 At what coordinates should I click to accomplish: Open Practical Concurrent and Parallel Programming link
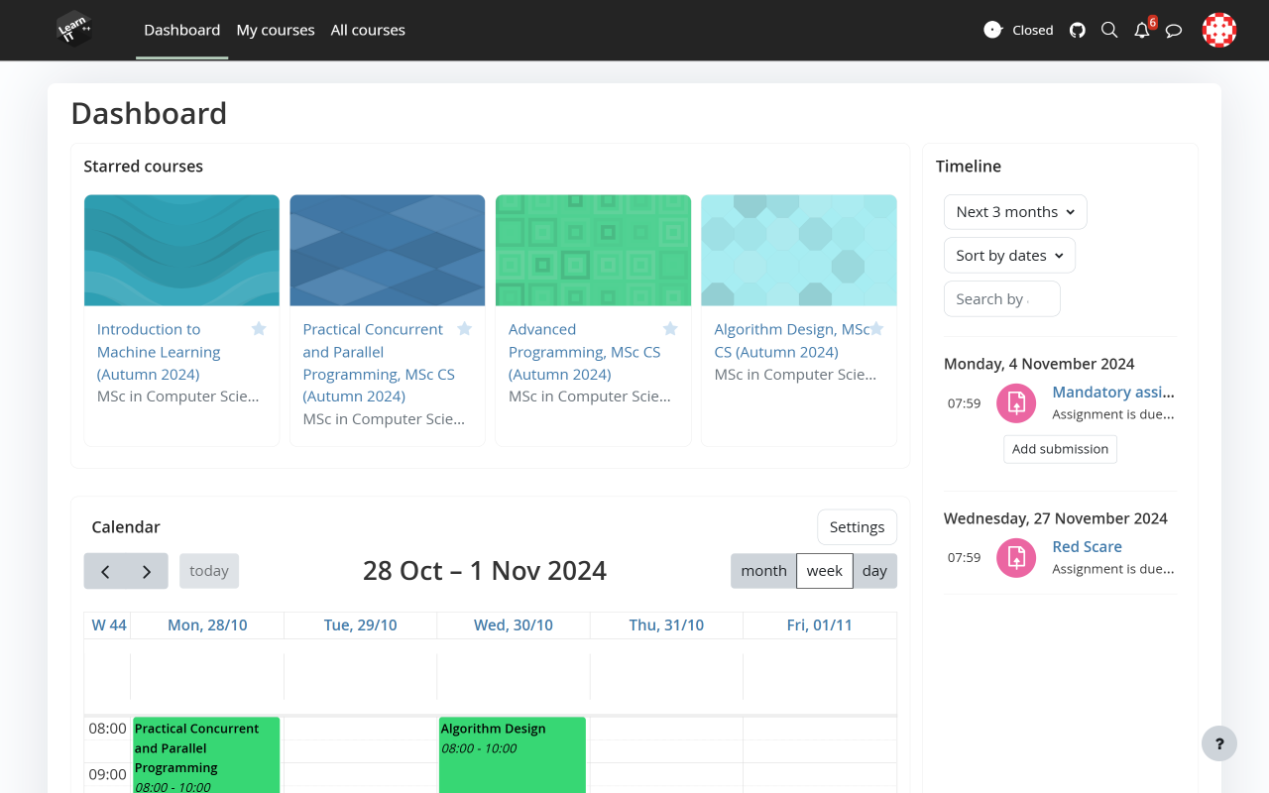pos(379,363)
